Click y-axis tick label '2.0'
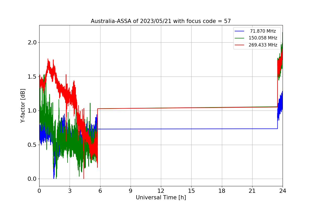The height and width of the screenshot is (209, 314). [x=32, y=42]
